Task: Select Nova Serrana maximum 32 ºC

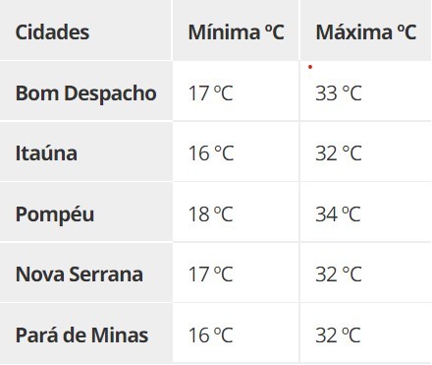Action: (339, 274)
